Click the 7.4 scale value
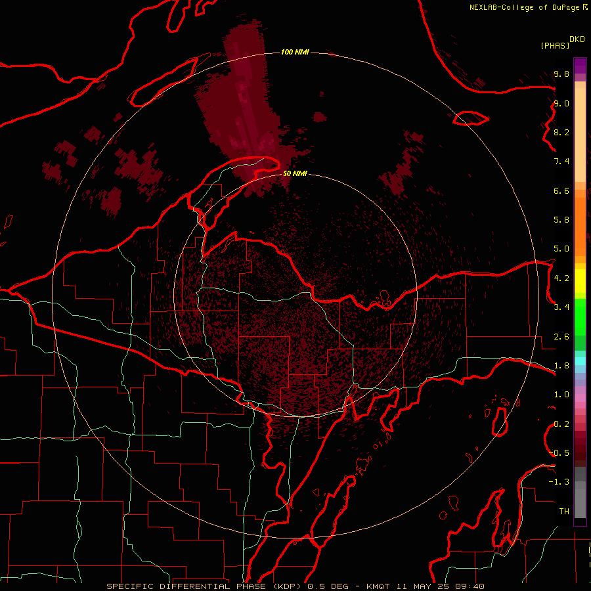591x591 pixels. [561, 162]
